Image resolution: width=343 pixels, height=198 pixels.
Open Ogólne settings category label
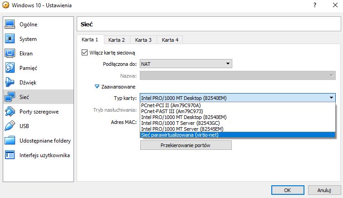pos(29,25)
